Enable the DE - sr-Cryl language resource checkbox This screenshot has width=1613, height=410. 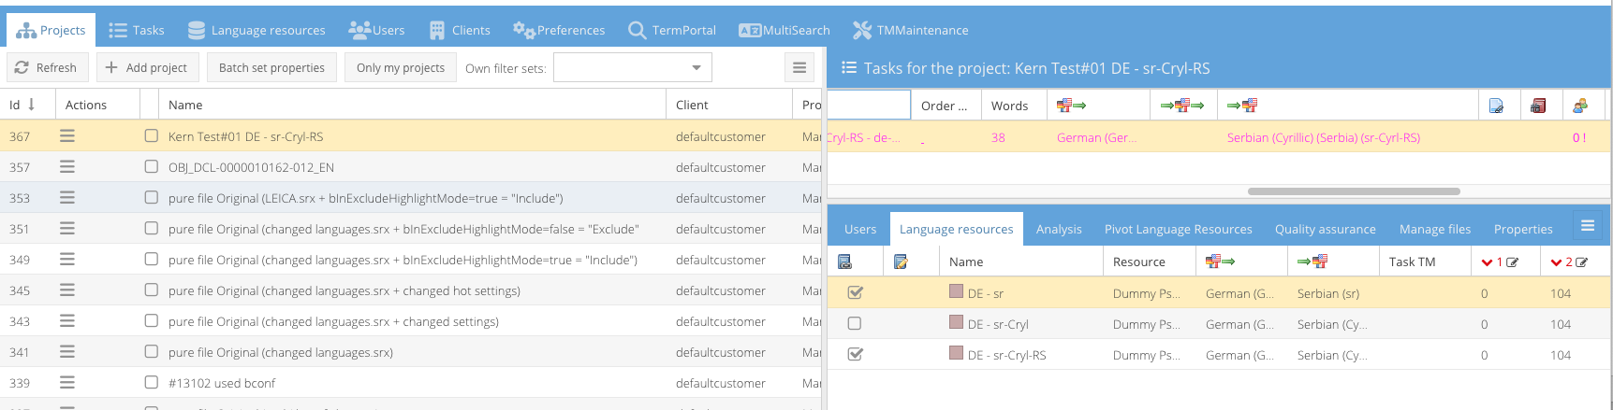coord(854,324)
